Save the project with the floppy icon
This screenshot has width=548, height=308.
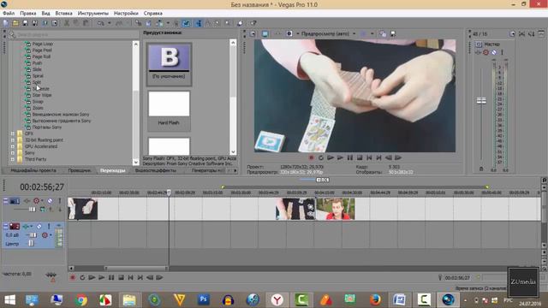[25, 23]
